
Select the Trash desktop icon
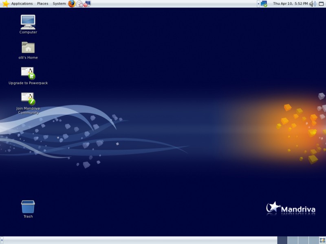coord(28,209)
